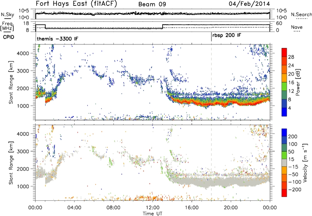Click the 16:00 time tick label

191,208
